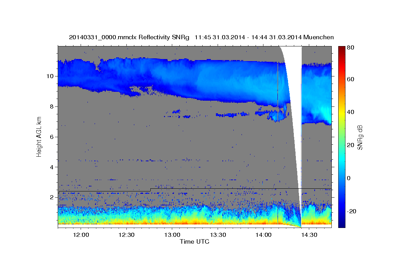Screen dimensions: 410x273
Task: Click the dark red top of the colorbar
Action: tap(341, 48)
